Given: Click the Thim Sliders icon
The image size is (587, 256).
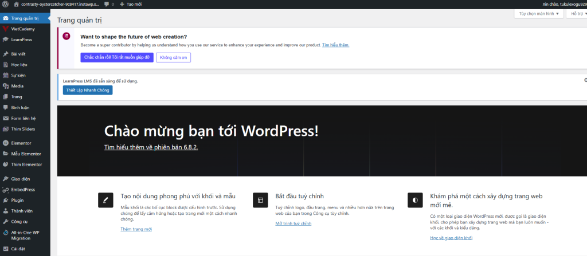Looking at the screenshot, I should 5,129.
